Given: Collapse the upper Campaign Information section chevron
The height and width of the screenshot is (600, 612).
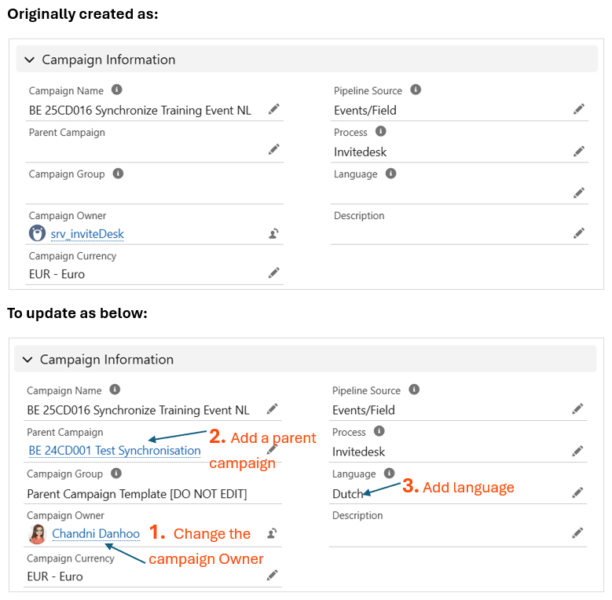Looking at the screenshot, I should click(x=30, y=60).
